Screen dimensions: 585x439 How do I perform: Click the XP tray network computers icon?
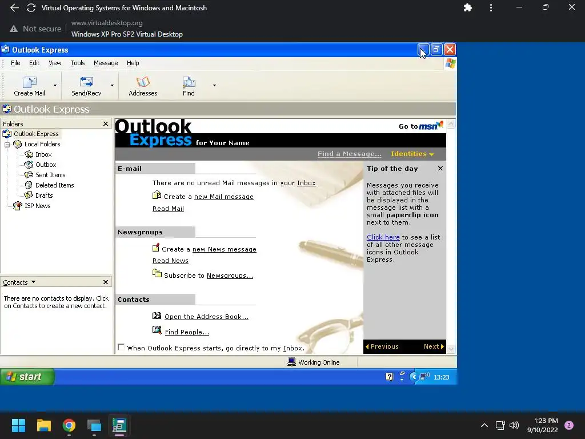[x=424, y=377]
